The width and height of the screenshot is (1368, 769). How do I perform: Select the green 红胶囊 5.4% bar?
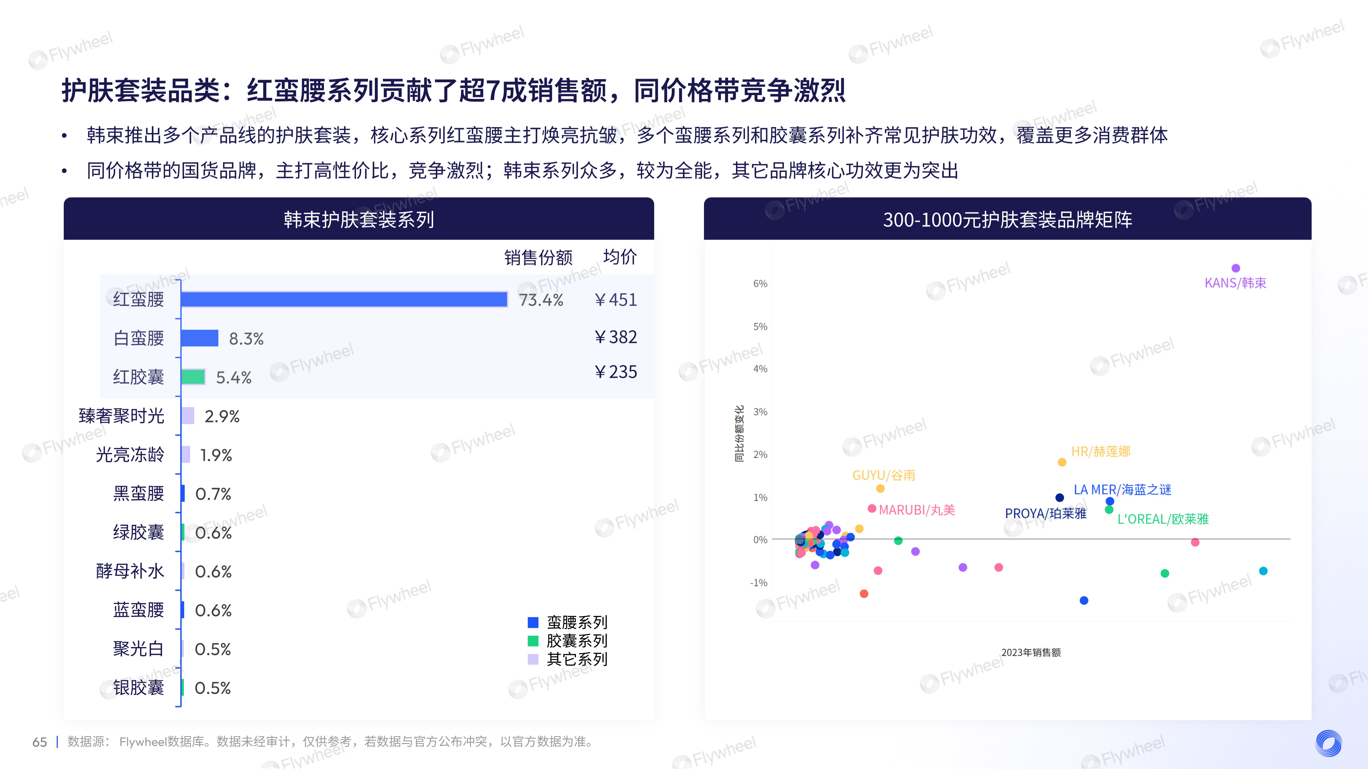coord(193,377)
